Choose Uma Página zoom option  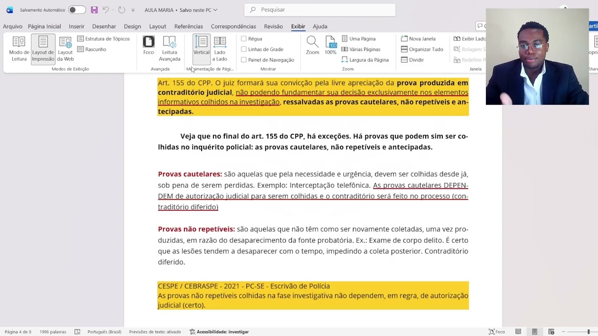click(358, 39)
